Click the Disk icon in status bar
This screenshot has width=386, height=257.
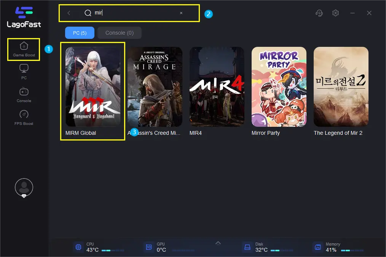point(247,247)
